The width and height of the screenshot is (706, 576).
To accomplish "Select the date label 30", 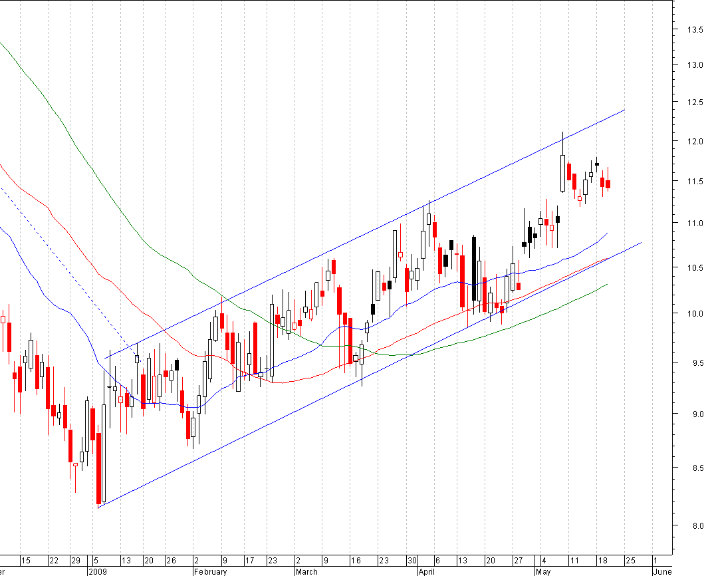I will pyautogui.click(x=412, y=561).
